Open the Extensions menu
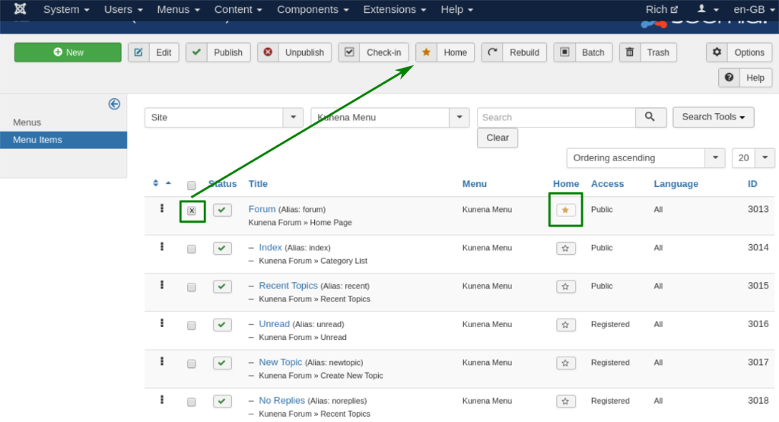This screenshot has width=779, height=422. click(395, 9)
